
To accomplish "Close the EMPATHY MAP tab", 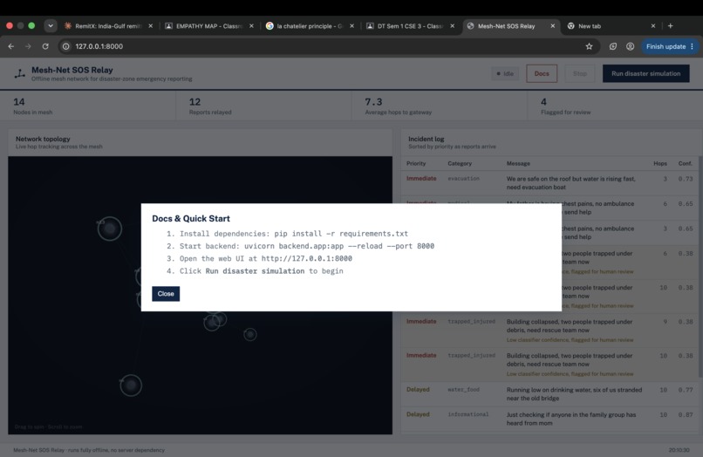I will [x=251, y=26].
